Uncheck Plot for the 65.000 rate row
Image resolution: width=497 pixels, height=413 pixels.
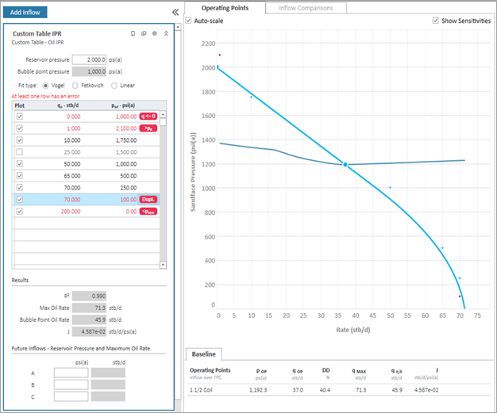[20, 176]
